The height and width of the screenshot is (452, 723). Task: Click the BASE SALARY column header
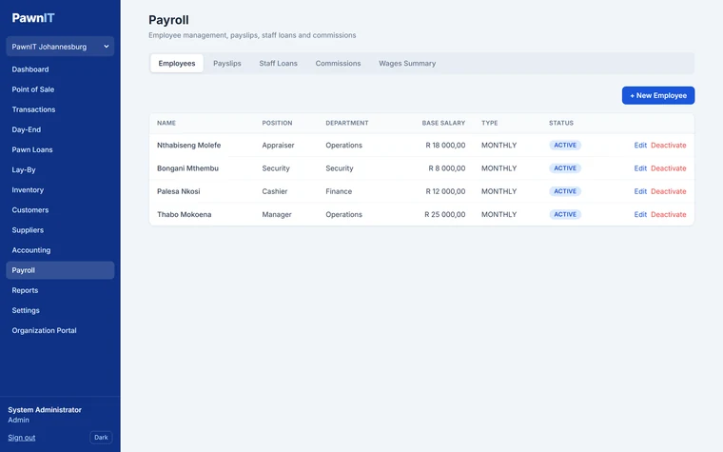click(x=443, y=123)
